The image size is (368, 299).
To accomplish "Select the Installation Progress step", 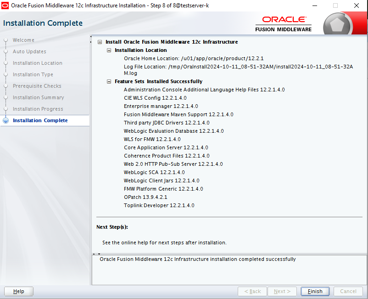I will (x=38, y=109).
